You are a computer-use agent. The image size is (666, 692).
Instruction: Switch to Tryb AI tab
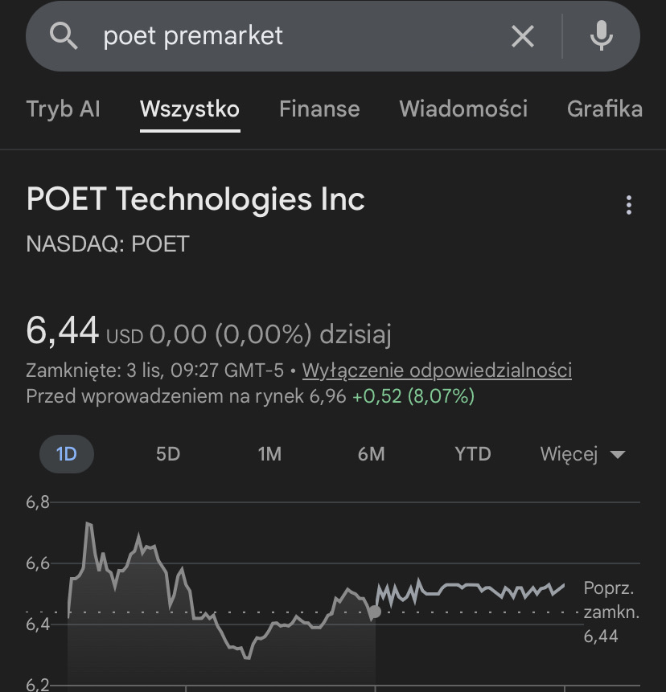pyautogui.click(x=63, y=109)
